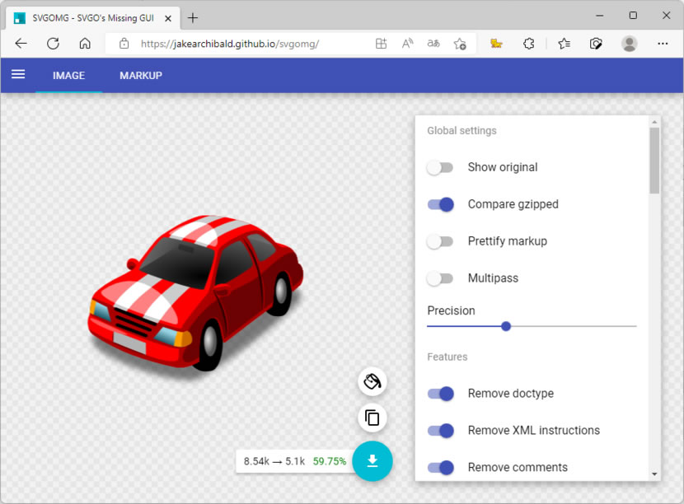Click the paint bucket background toggle button
This screenshot has height=504, width=684.
click(372, 381)
